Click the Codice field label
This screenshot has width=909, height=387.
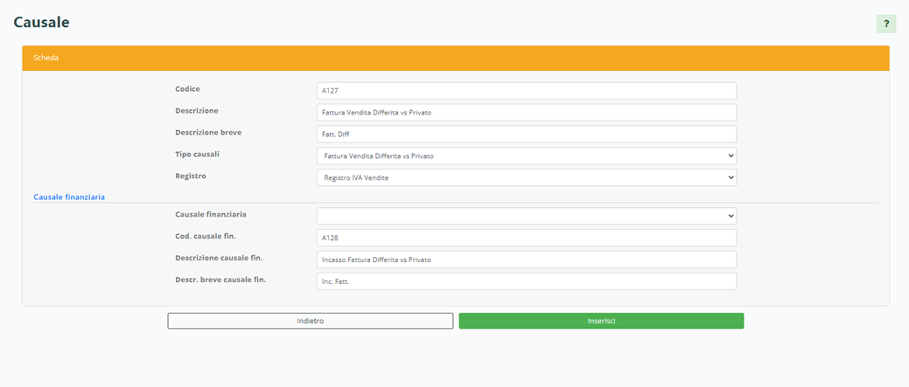[x=187, y=89]
